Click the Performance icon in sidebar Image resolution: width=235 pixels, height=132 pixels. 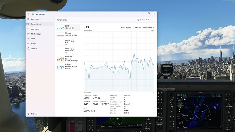point(28,24)
